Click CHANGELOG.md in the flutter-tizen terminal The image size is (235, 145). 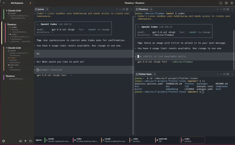coord(174,84)
